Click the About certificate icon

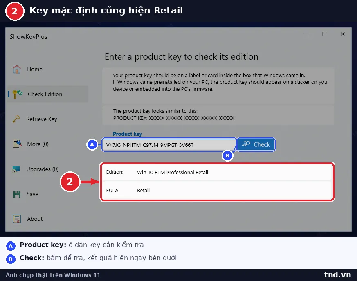pos(17,219)
